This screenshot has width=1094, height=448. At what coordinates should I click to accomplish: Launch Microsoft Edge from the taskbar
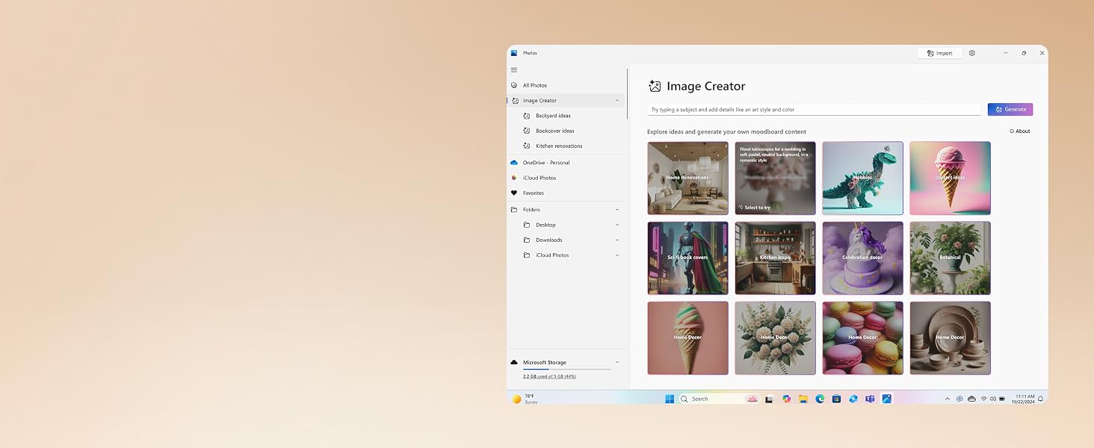click(820, 399)
